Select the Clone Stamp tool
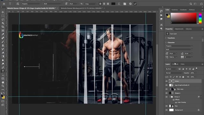Image resolution: width=204 pixels, height=115 pixels. click(3, 45)
